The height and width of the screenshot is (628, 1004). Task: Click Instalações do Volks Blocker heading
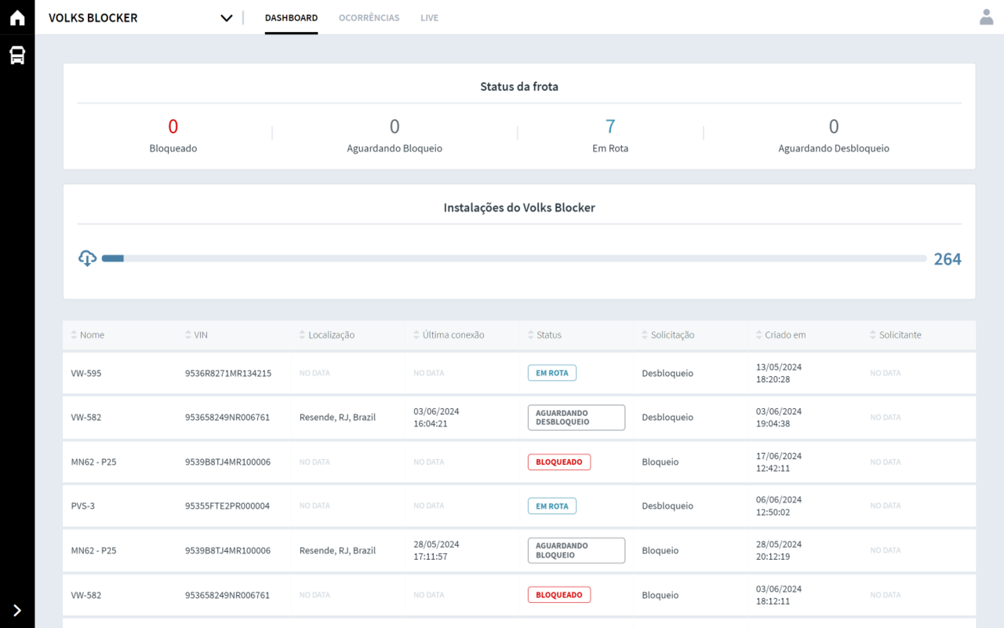tap(519, 208)
